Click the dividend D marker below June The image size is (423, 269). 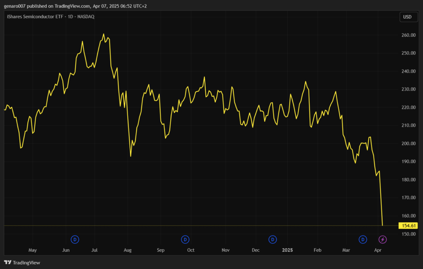(x=75, y=239)
